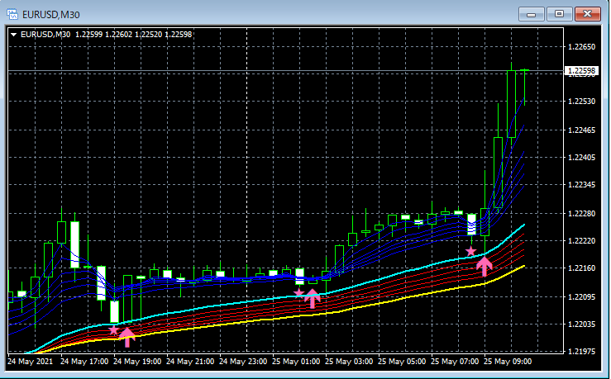
Task: Click the 1.22035 price axis label
Action: click(x=582, y=325)
